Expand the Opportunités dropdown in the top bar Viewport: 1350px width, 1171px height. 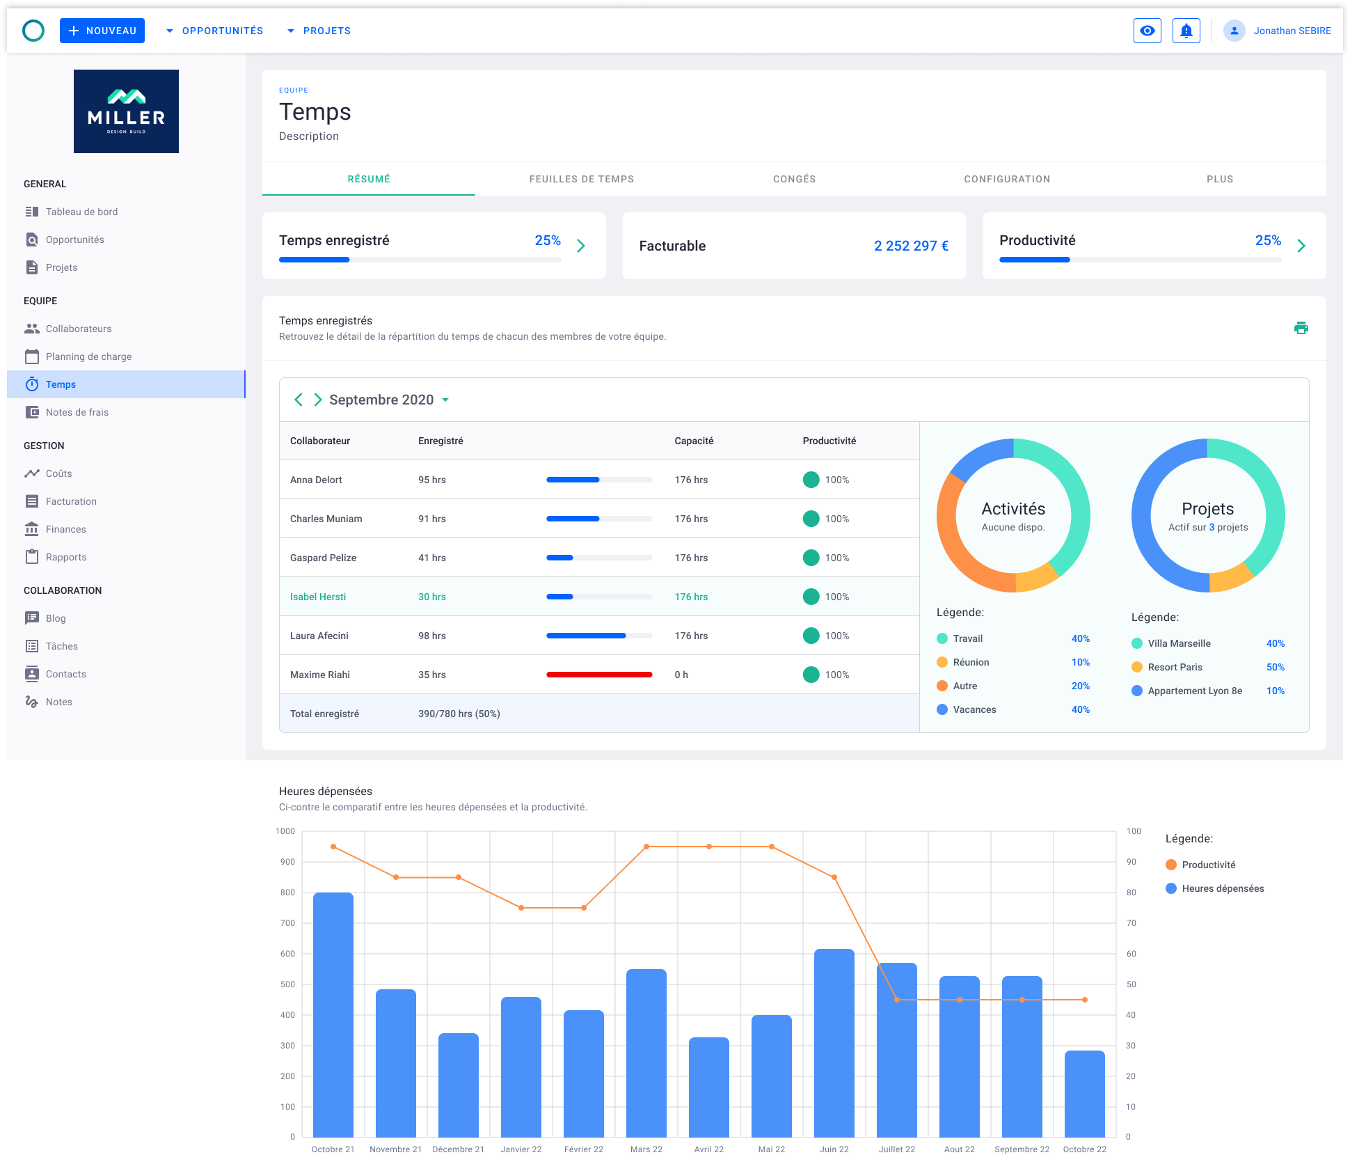[x=214, y=30]
